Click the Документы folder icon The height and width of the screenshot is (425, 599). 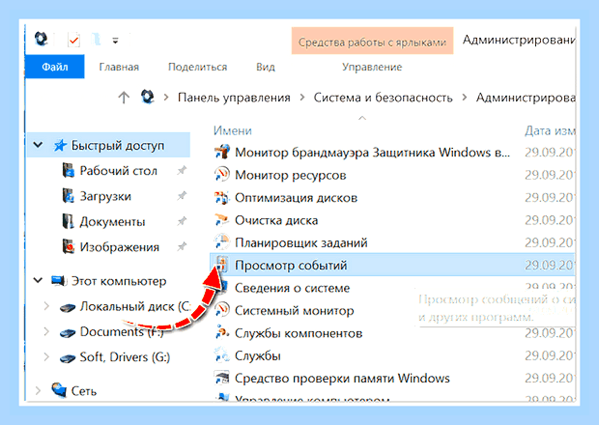point(68,221)
